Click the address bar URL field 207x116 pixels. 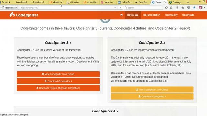(60, 8)
